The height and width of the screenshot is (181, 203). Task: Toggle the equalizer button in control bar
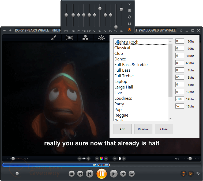pos(191,174)
